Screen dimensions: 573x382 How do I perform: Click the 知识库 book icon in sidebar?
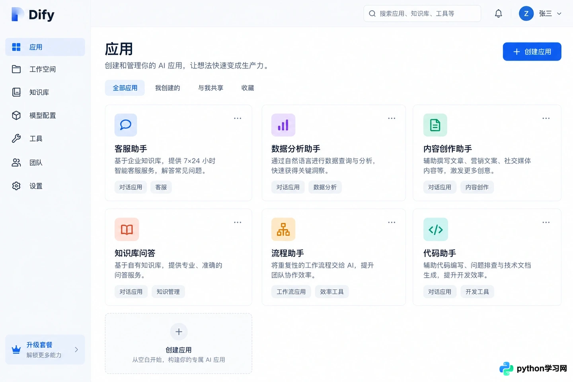(16, 92)
